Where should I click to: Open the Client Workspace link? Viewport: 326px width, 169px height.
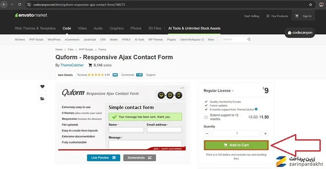(x=192, y=39)
